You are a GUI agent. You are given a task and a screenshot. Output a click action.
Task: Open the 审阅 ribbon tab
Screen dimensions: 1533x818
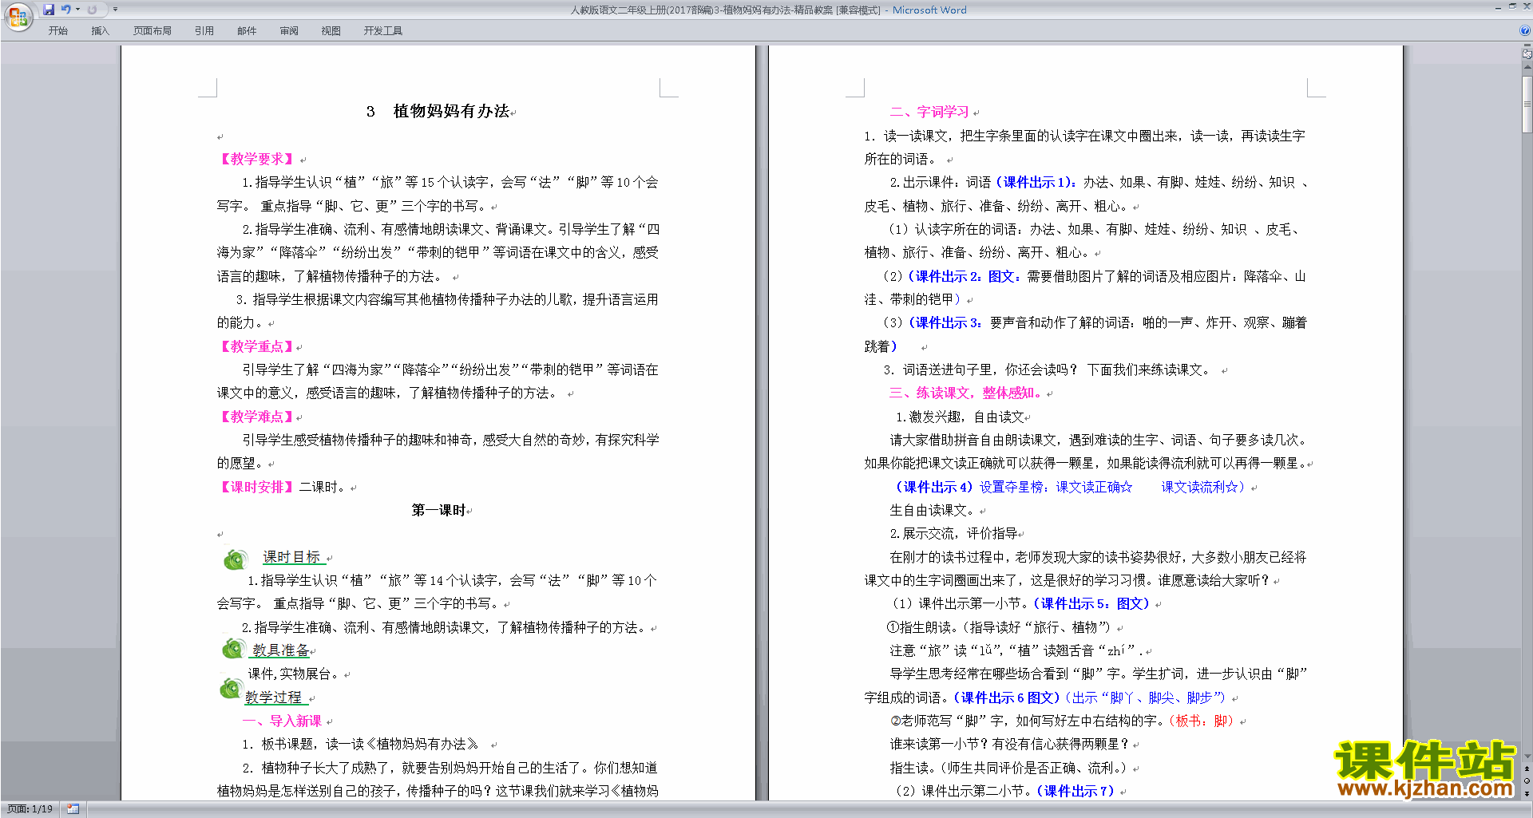coord(289,31)
